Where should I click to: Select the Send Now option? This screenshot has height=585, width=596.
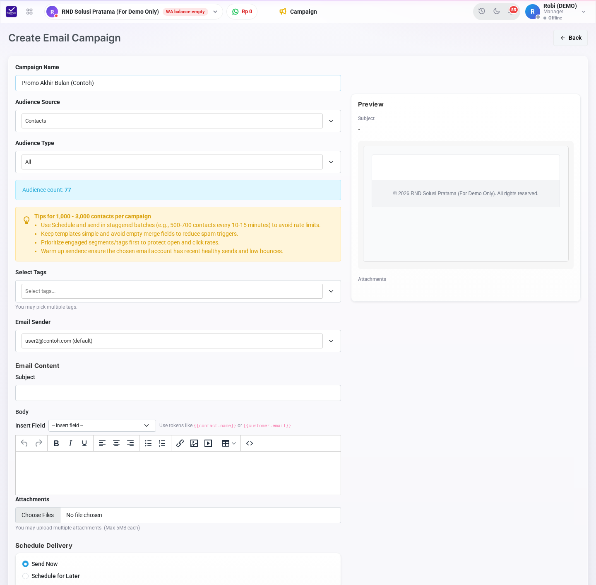point(26,564)
